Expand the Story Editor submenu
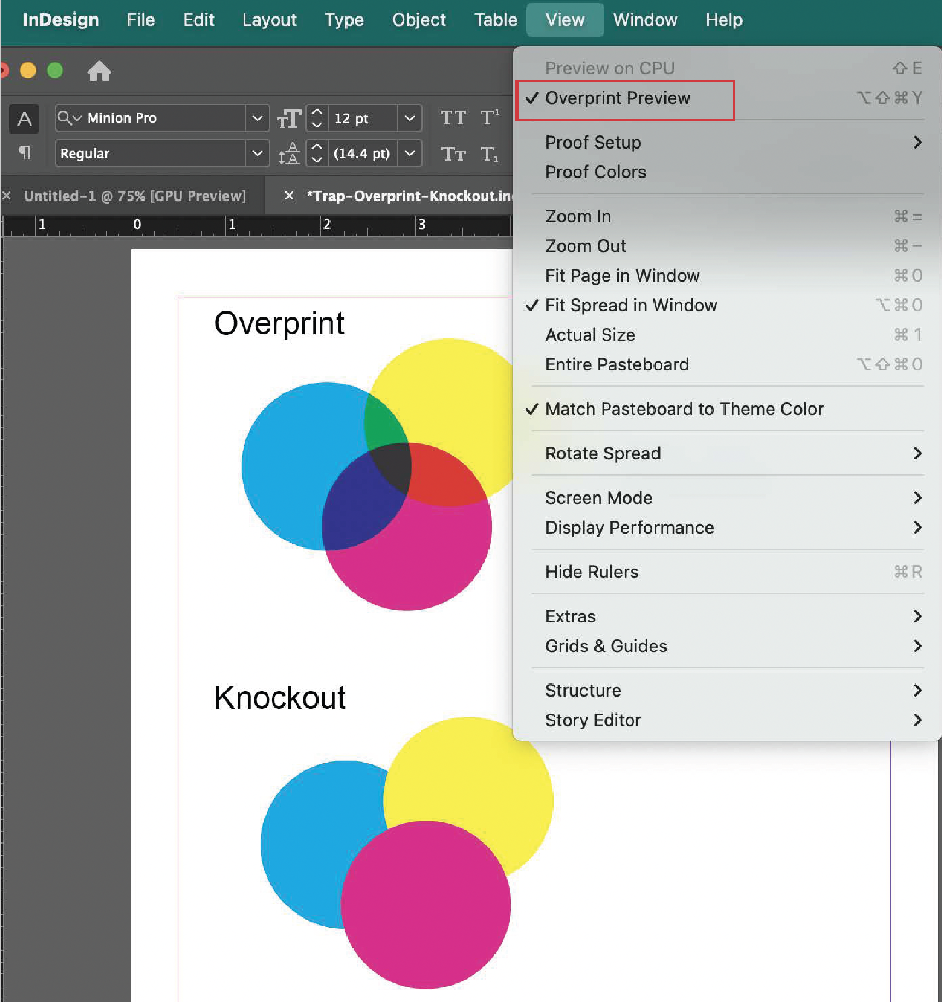Image resolution: width=942 pixels, height=1002 pixels. pos(727,720)
